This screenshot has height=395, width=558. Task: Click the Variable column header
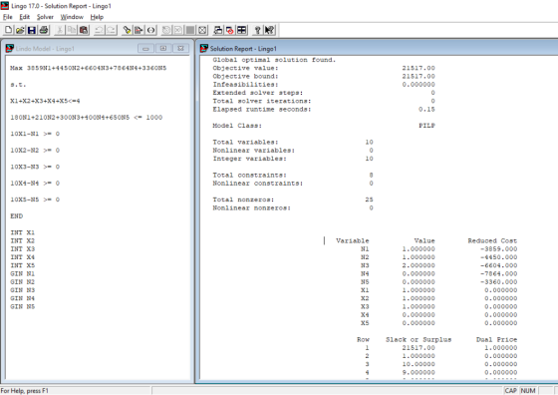353,240
